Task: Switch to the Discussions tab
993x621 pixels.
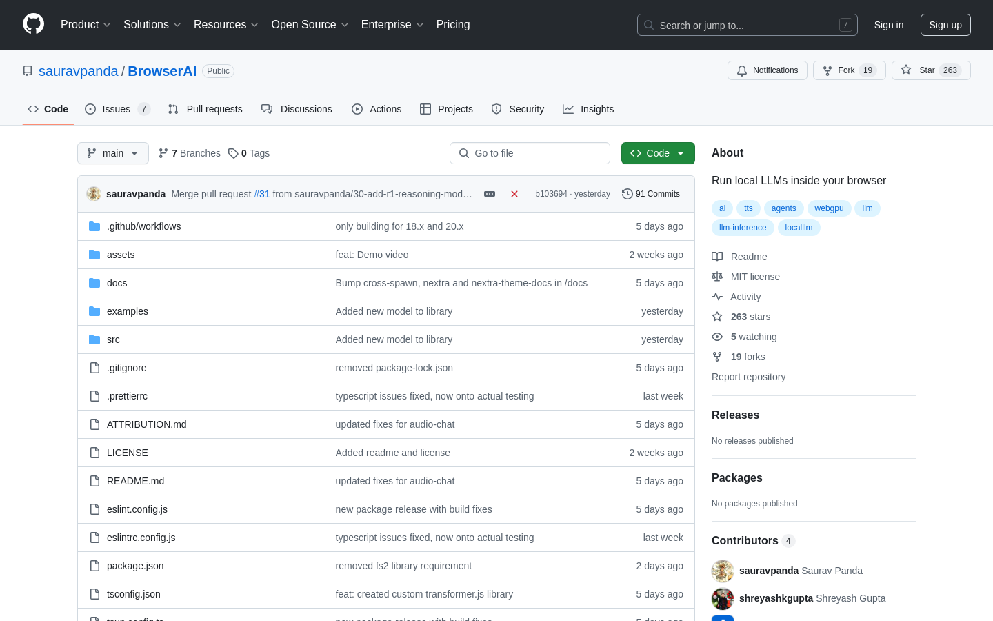Action: pos(297,109)
